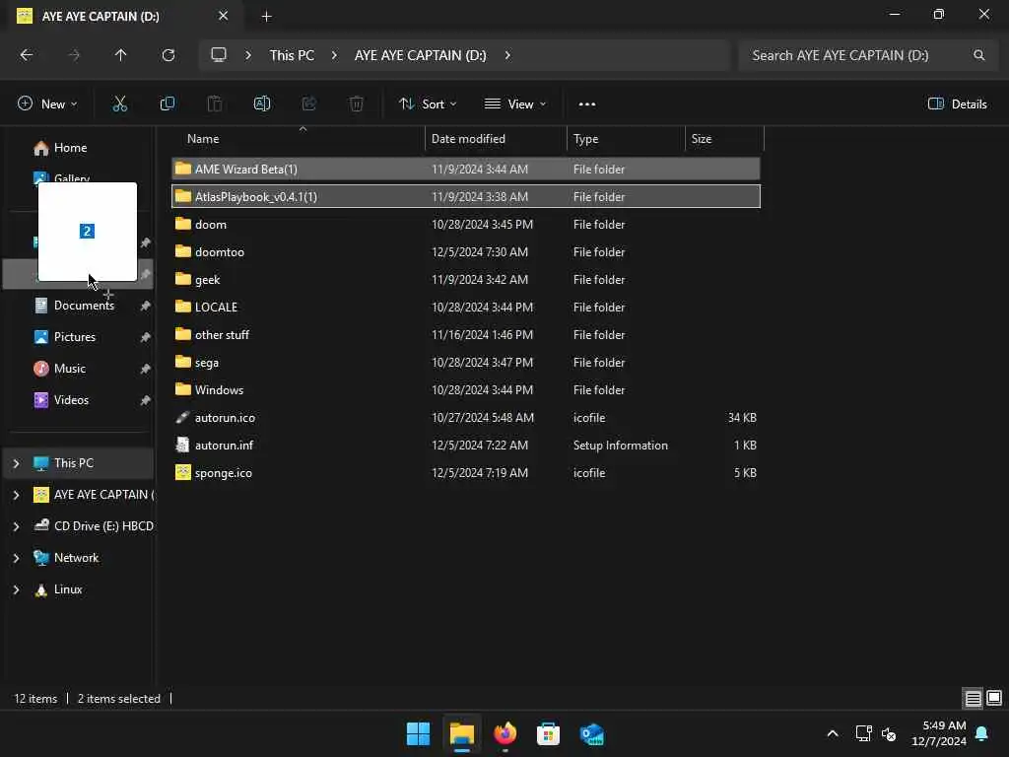Show hidden system tray icons
This screenshot has height=757, width=1009.
pyautogui.click(x=832, y=733)
